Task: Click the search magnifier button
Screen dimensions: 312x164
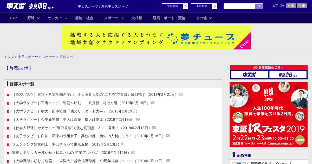Action: point(259,6)
